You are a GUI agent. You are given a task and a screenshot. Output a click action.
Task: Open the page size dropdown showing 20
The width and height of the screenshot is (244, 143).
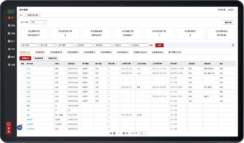click(x=143, y=133)
